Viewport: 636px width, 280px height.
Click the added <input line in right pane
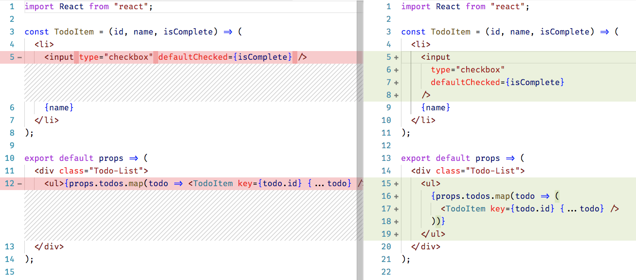point(436,57)
